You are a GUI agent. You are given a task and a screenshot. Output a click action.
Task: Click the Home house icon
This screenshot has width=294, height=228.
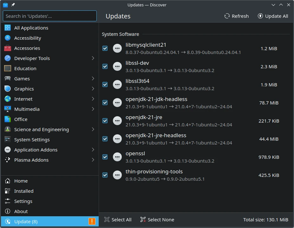8,181
